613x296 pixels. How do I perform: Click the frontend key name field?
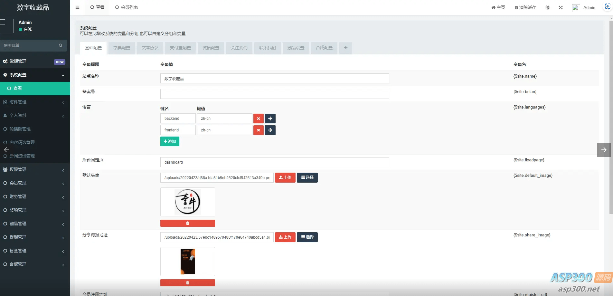click(x=178, y=130)
